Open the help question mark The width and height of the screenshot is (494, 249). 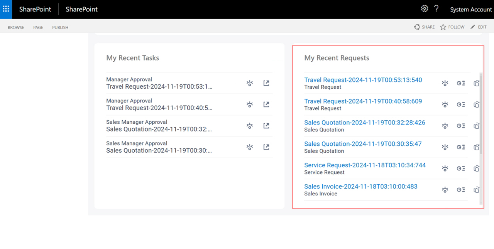[x=436, y=8]
